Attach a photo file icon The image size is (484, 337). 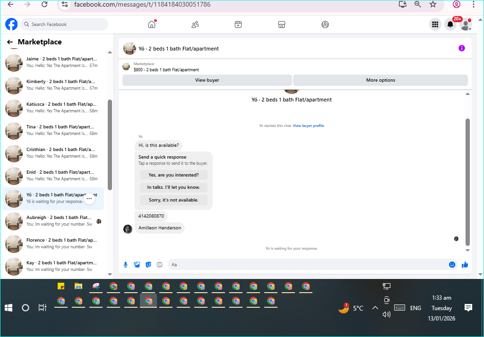coord(137,264)
